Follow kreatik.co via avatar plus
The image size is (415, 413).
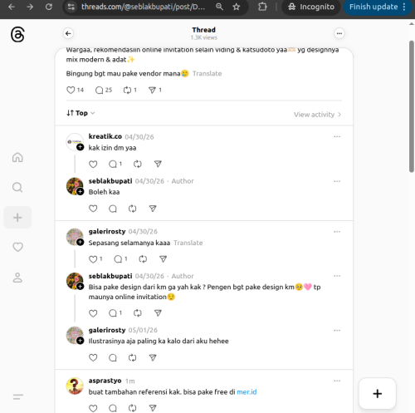tap(81, 147)
